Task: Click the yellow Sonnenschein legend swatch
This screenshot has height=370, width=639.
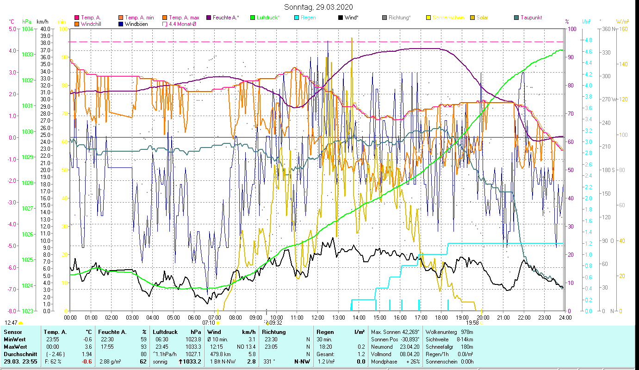Action: pos(428,18)
